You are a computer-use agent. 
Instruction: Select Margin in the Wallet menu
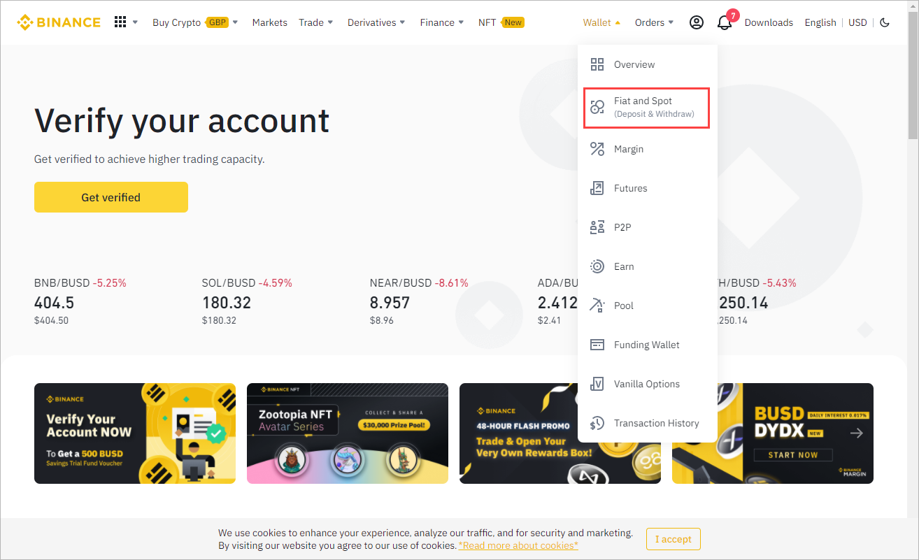[648, 149]
